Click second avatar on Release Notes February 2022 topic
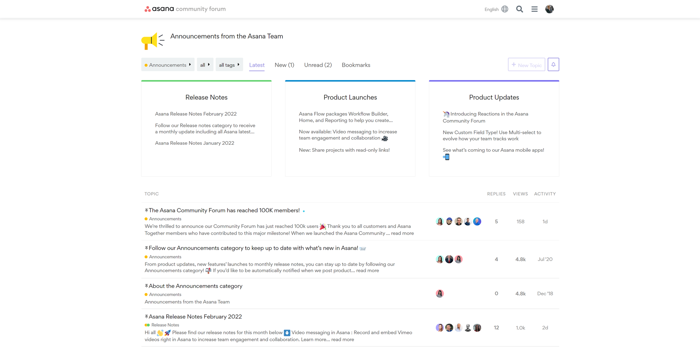 [449, 328]
